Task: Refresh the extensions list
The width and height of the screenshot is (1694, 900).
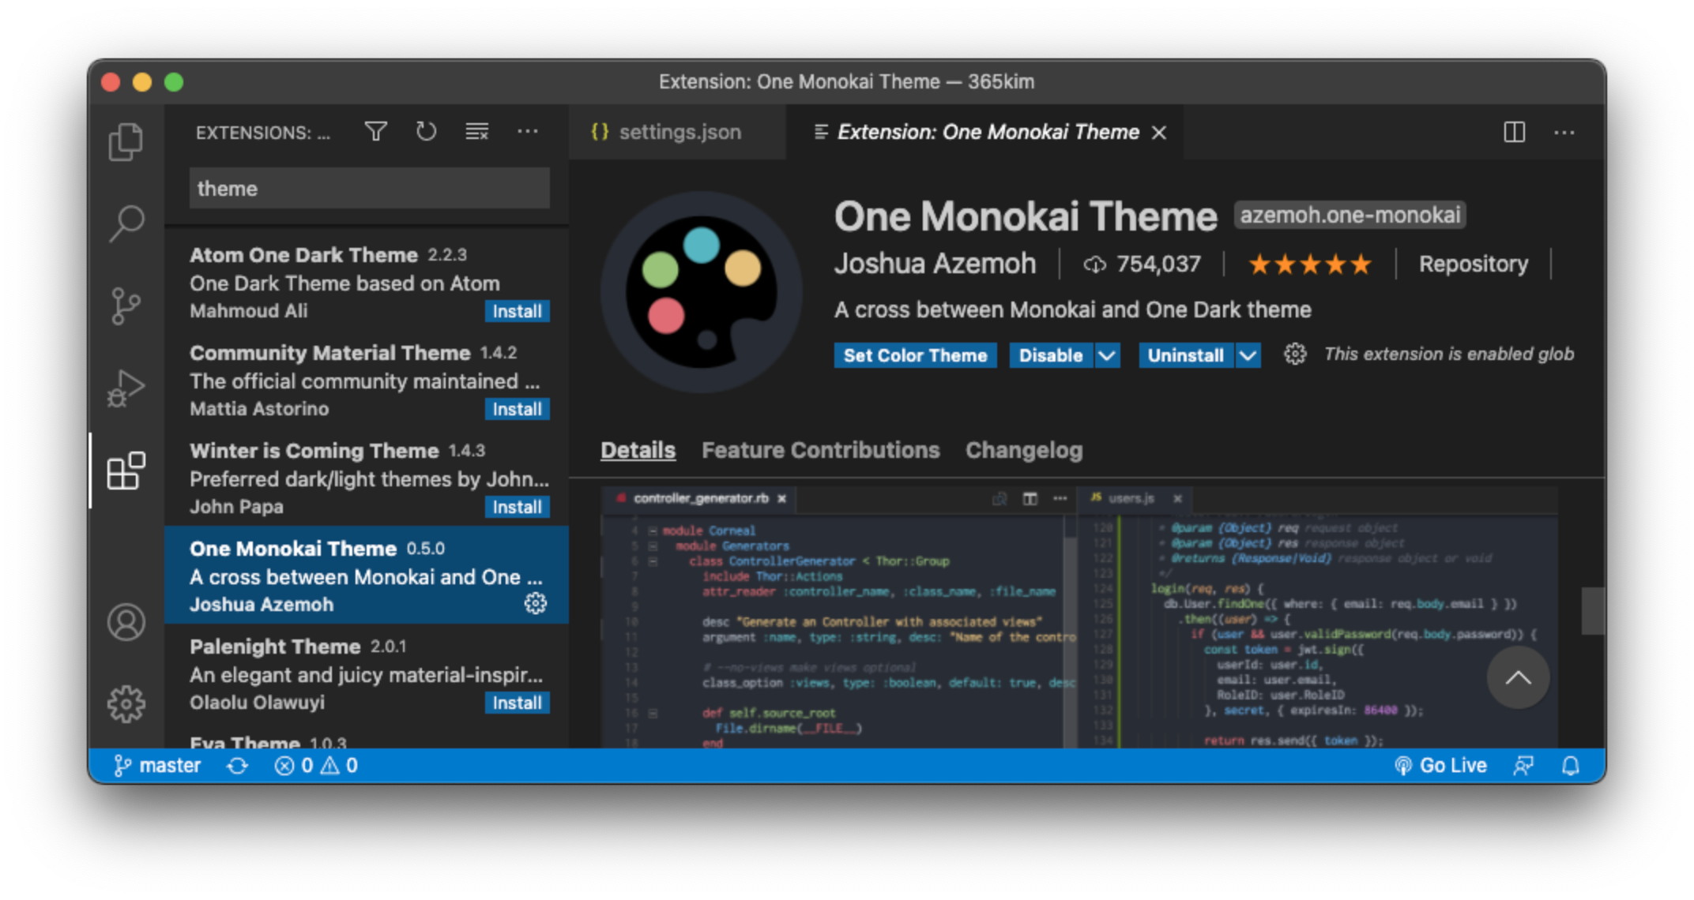Action: [x=426, y=132]
